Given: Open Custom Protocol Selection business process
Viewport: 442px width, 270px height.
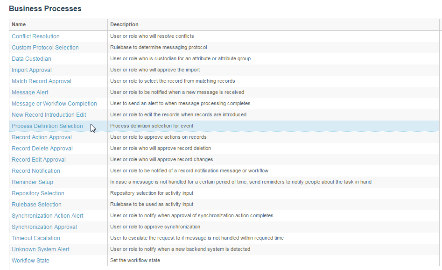Looking at the screenshot, I should [x=45, y=48].
